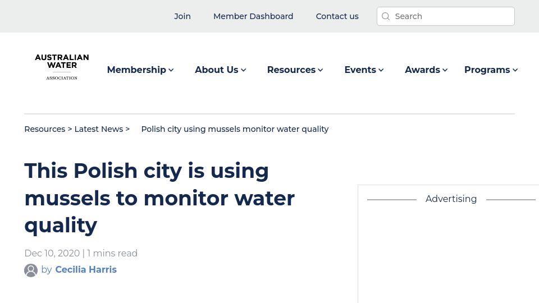
Task: Open the Contact us page
Action: (337, 16)
